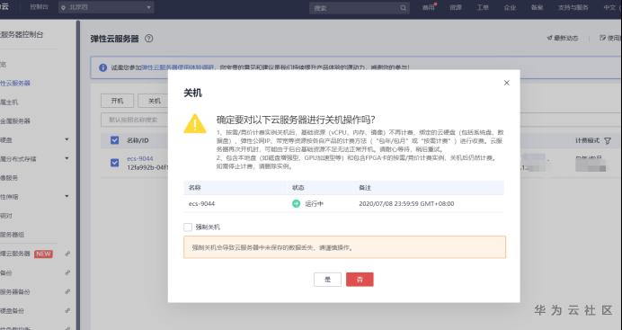Viewport: 622px width, 330px height.
Task: Click the 状态 column header in dialog
Action: tap(298, 188)
